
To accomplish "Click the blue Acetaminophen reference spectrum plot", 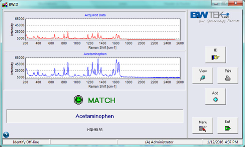I will (x=103, y=68).
